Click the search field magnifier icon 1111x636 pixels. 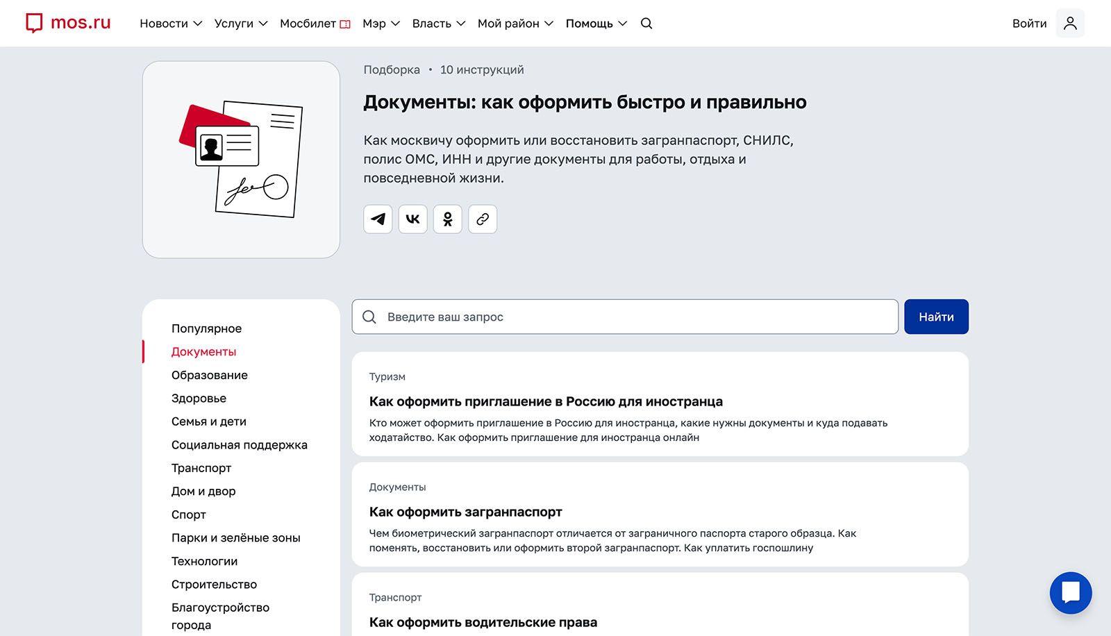click(369, 317)
